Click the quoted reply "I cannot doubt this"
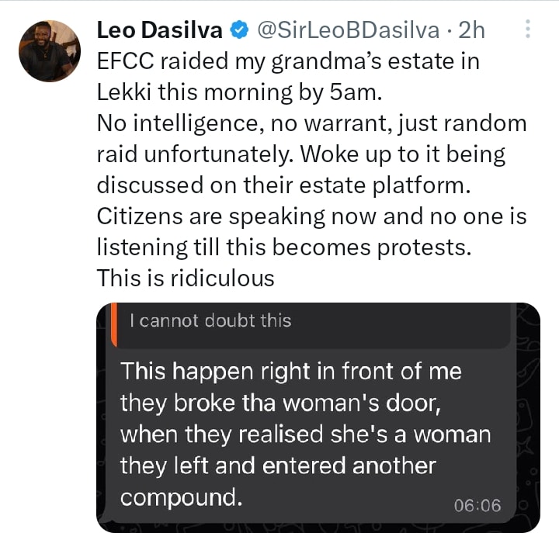This screenshot has height=533, width=559. pyautogui.click(x=210, y=320)
